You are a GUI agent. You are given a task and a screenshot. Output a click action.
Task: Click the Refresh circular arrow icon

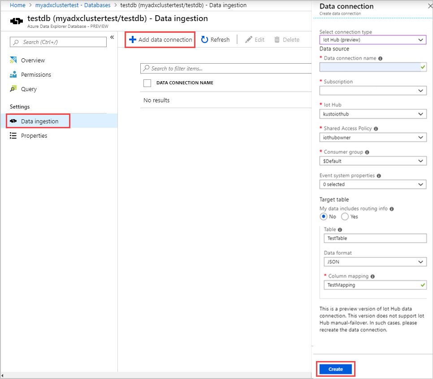click(x=204, y=39)
